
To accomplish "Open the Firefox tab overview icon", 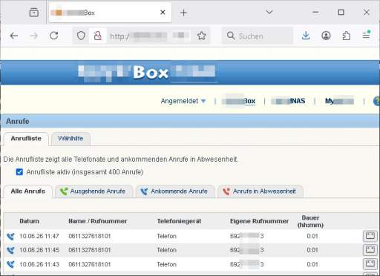I will (34, 13).
